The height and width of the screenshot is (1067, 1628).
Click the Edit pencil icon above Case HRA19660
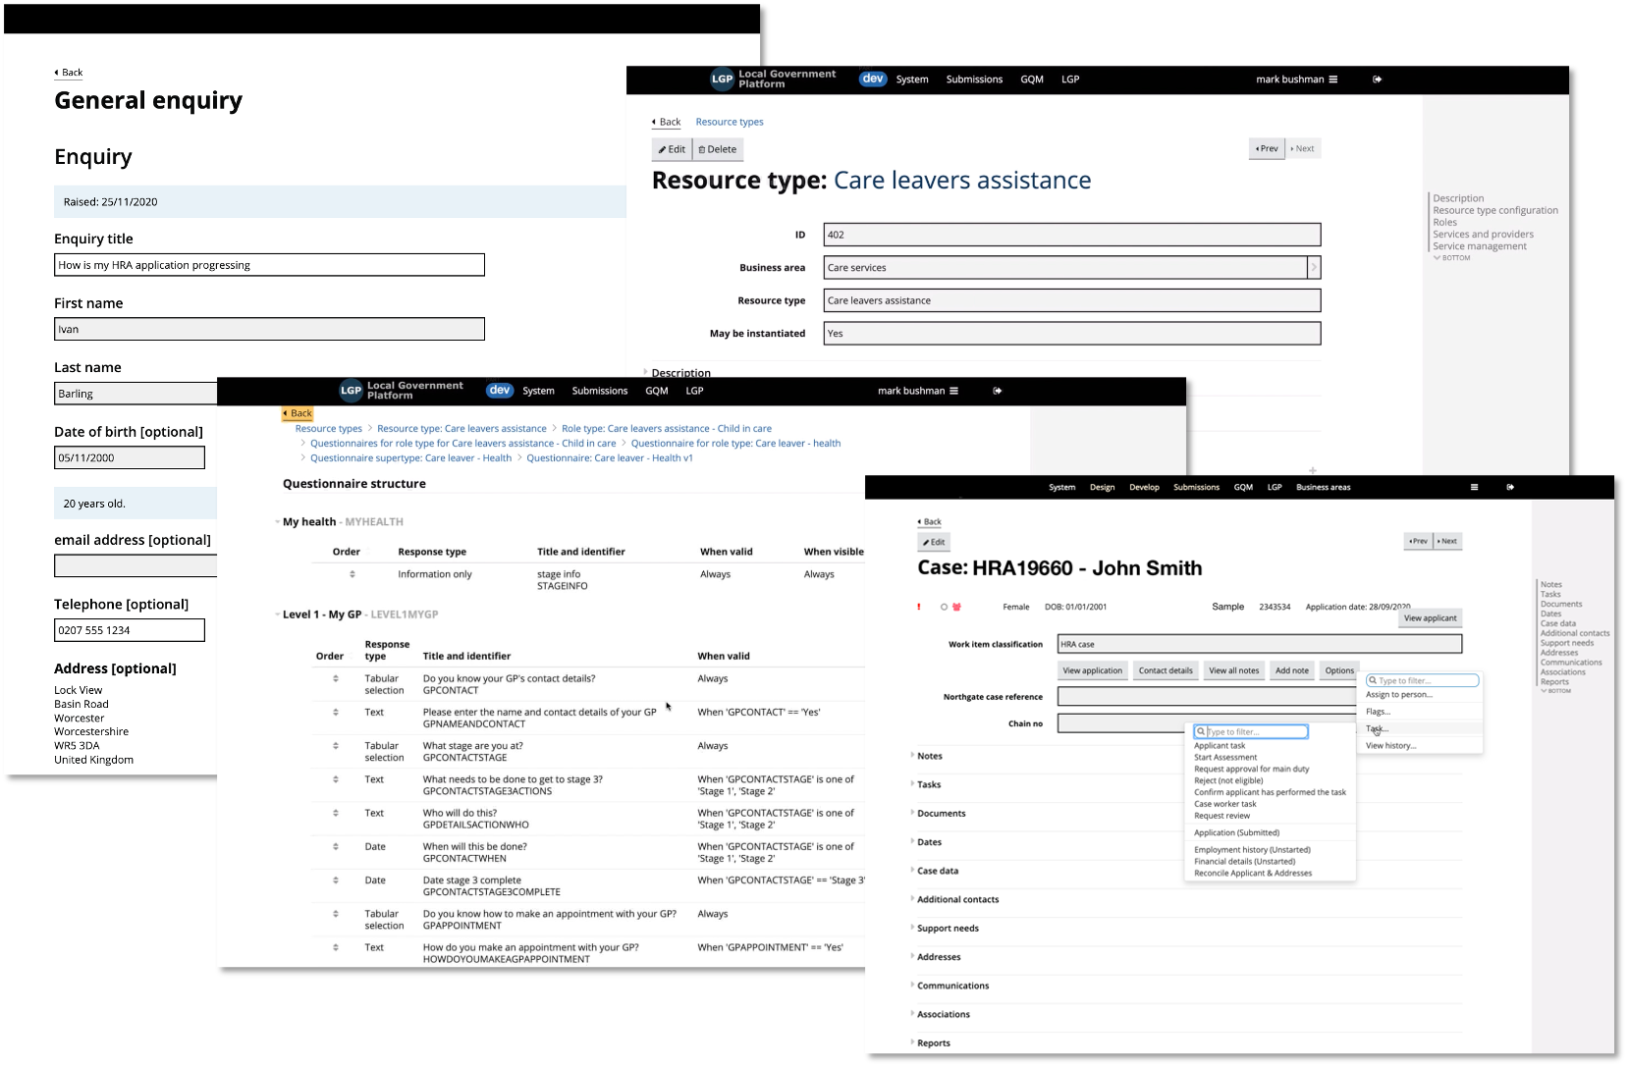click(934, 542)
